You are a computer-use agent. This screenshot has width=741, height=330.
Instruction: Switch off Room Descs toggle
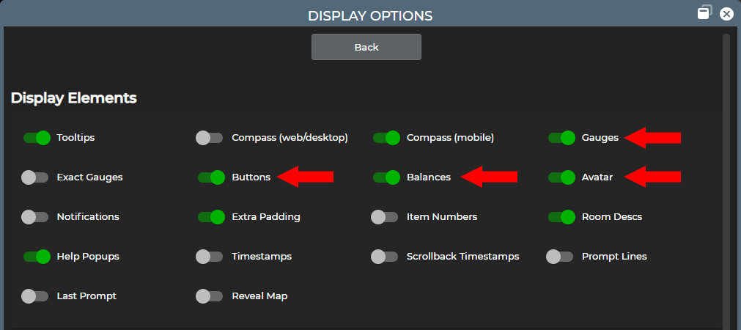coord(561,216)
